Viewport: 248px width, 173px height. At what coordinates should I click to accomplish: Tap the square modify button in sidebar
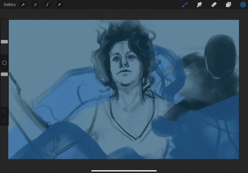[4, 63]
